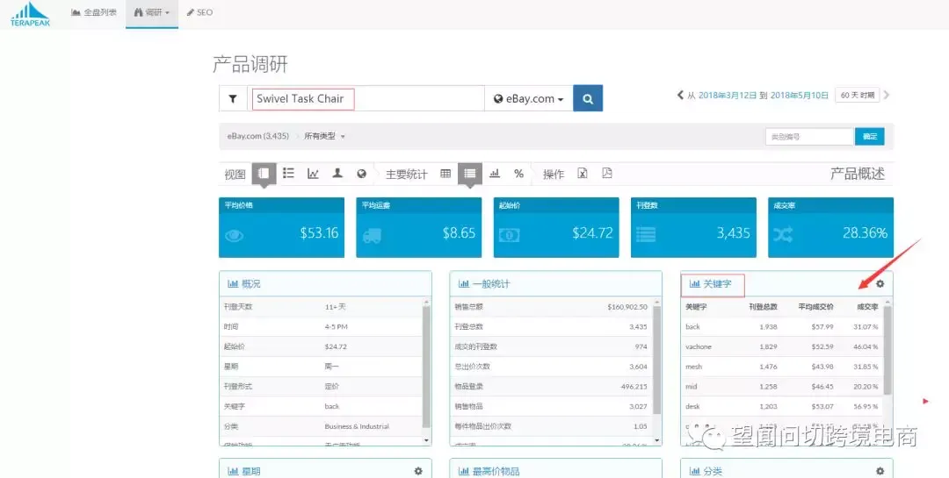Click the 概况 panel header
This screenshot has height=478, width=949.
[326, 283]
